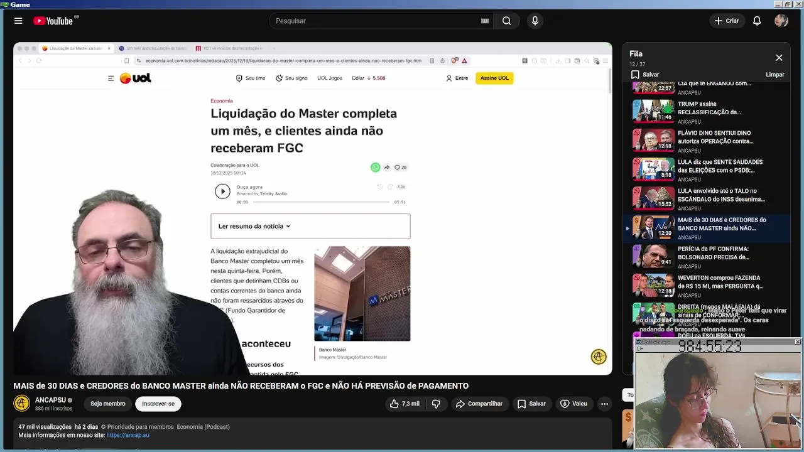
Task: Close the Camera.exe overlay window
Action: (x=797, y=342)
